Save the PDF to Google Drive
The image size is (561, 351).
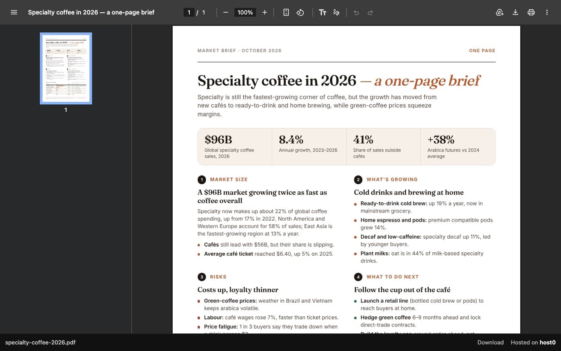click(500, 12)
